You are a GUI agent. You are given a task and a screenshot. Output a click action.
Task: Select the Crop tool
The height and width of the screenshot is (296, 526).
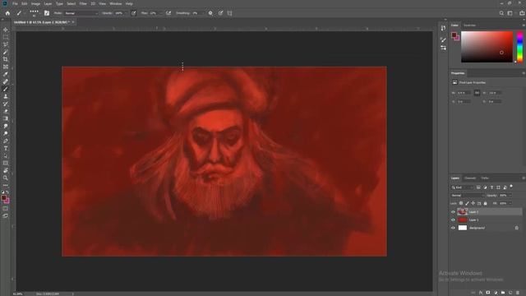click(x=6, y=59)
